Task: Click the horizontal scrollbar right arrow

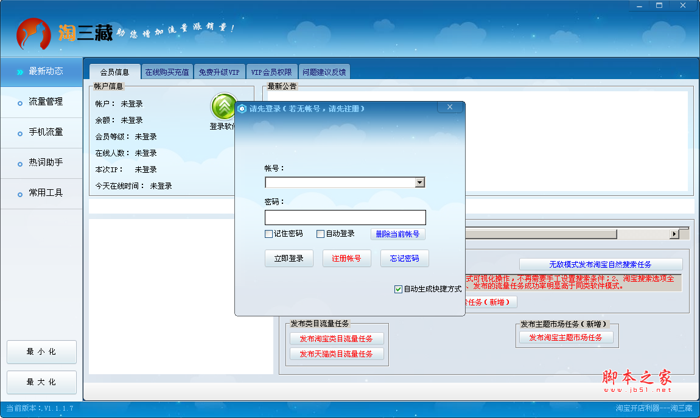Action: (x=674, y=234)
